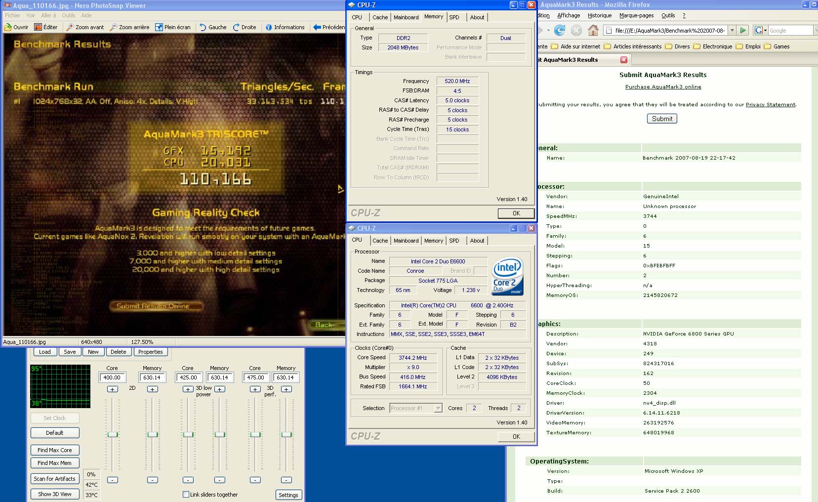Click Ouvrir folder icon in PhotoSnap toolbar
Image resolution: width=818 pixels, height=502 pixels.
[x=8, y=27]
